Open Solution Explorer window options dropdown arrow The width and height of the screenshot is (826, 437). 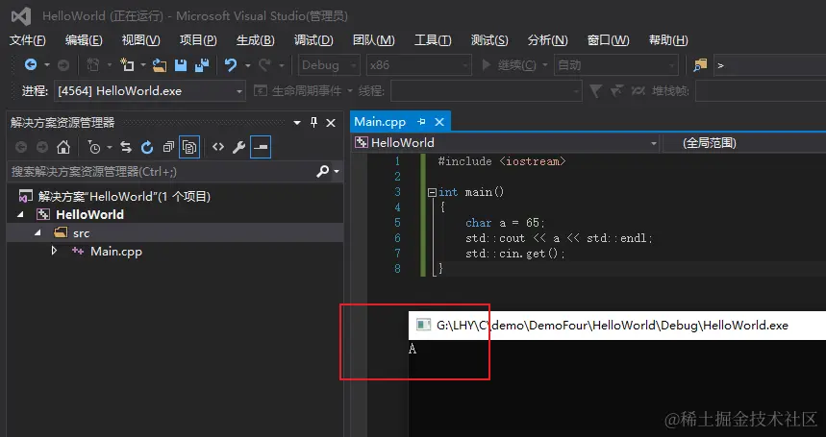point(297,123)
